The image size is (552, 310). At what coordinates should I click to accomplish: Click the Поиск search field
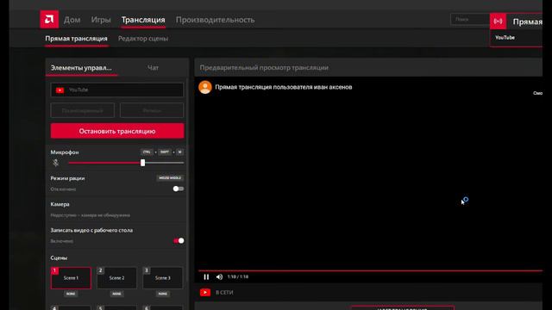(x=470, y=19)
